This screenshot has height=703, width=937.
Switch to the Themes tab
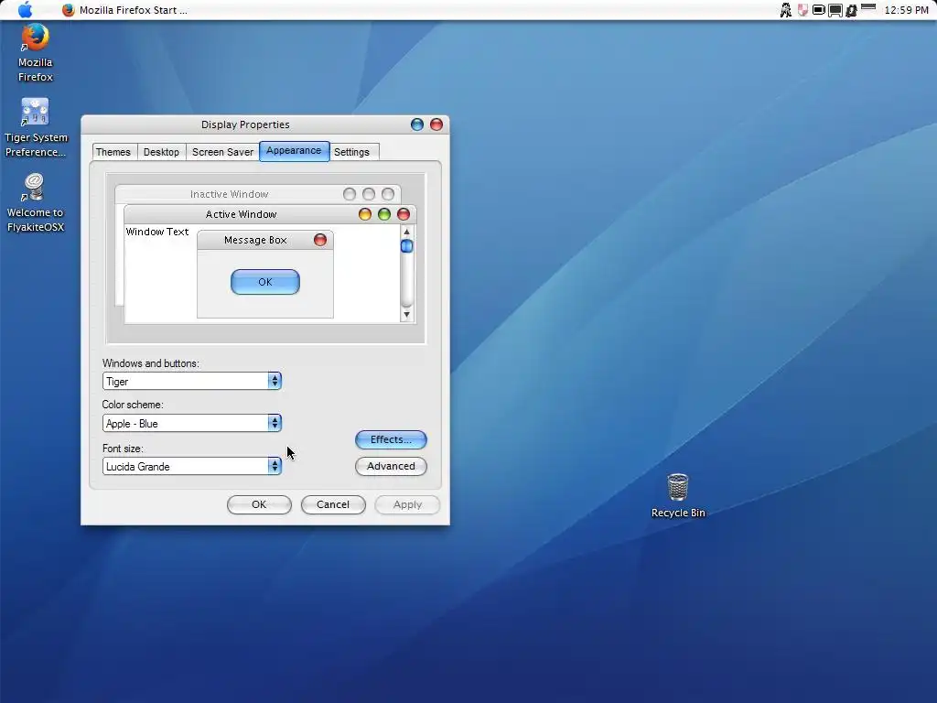pos(113,152)
